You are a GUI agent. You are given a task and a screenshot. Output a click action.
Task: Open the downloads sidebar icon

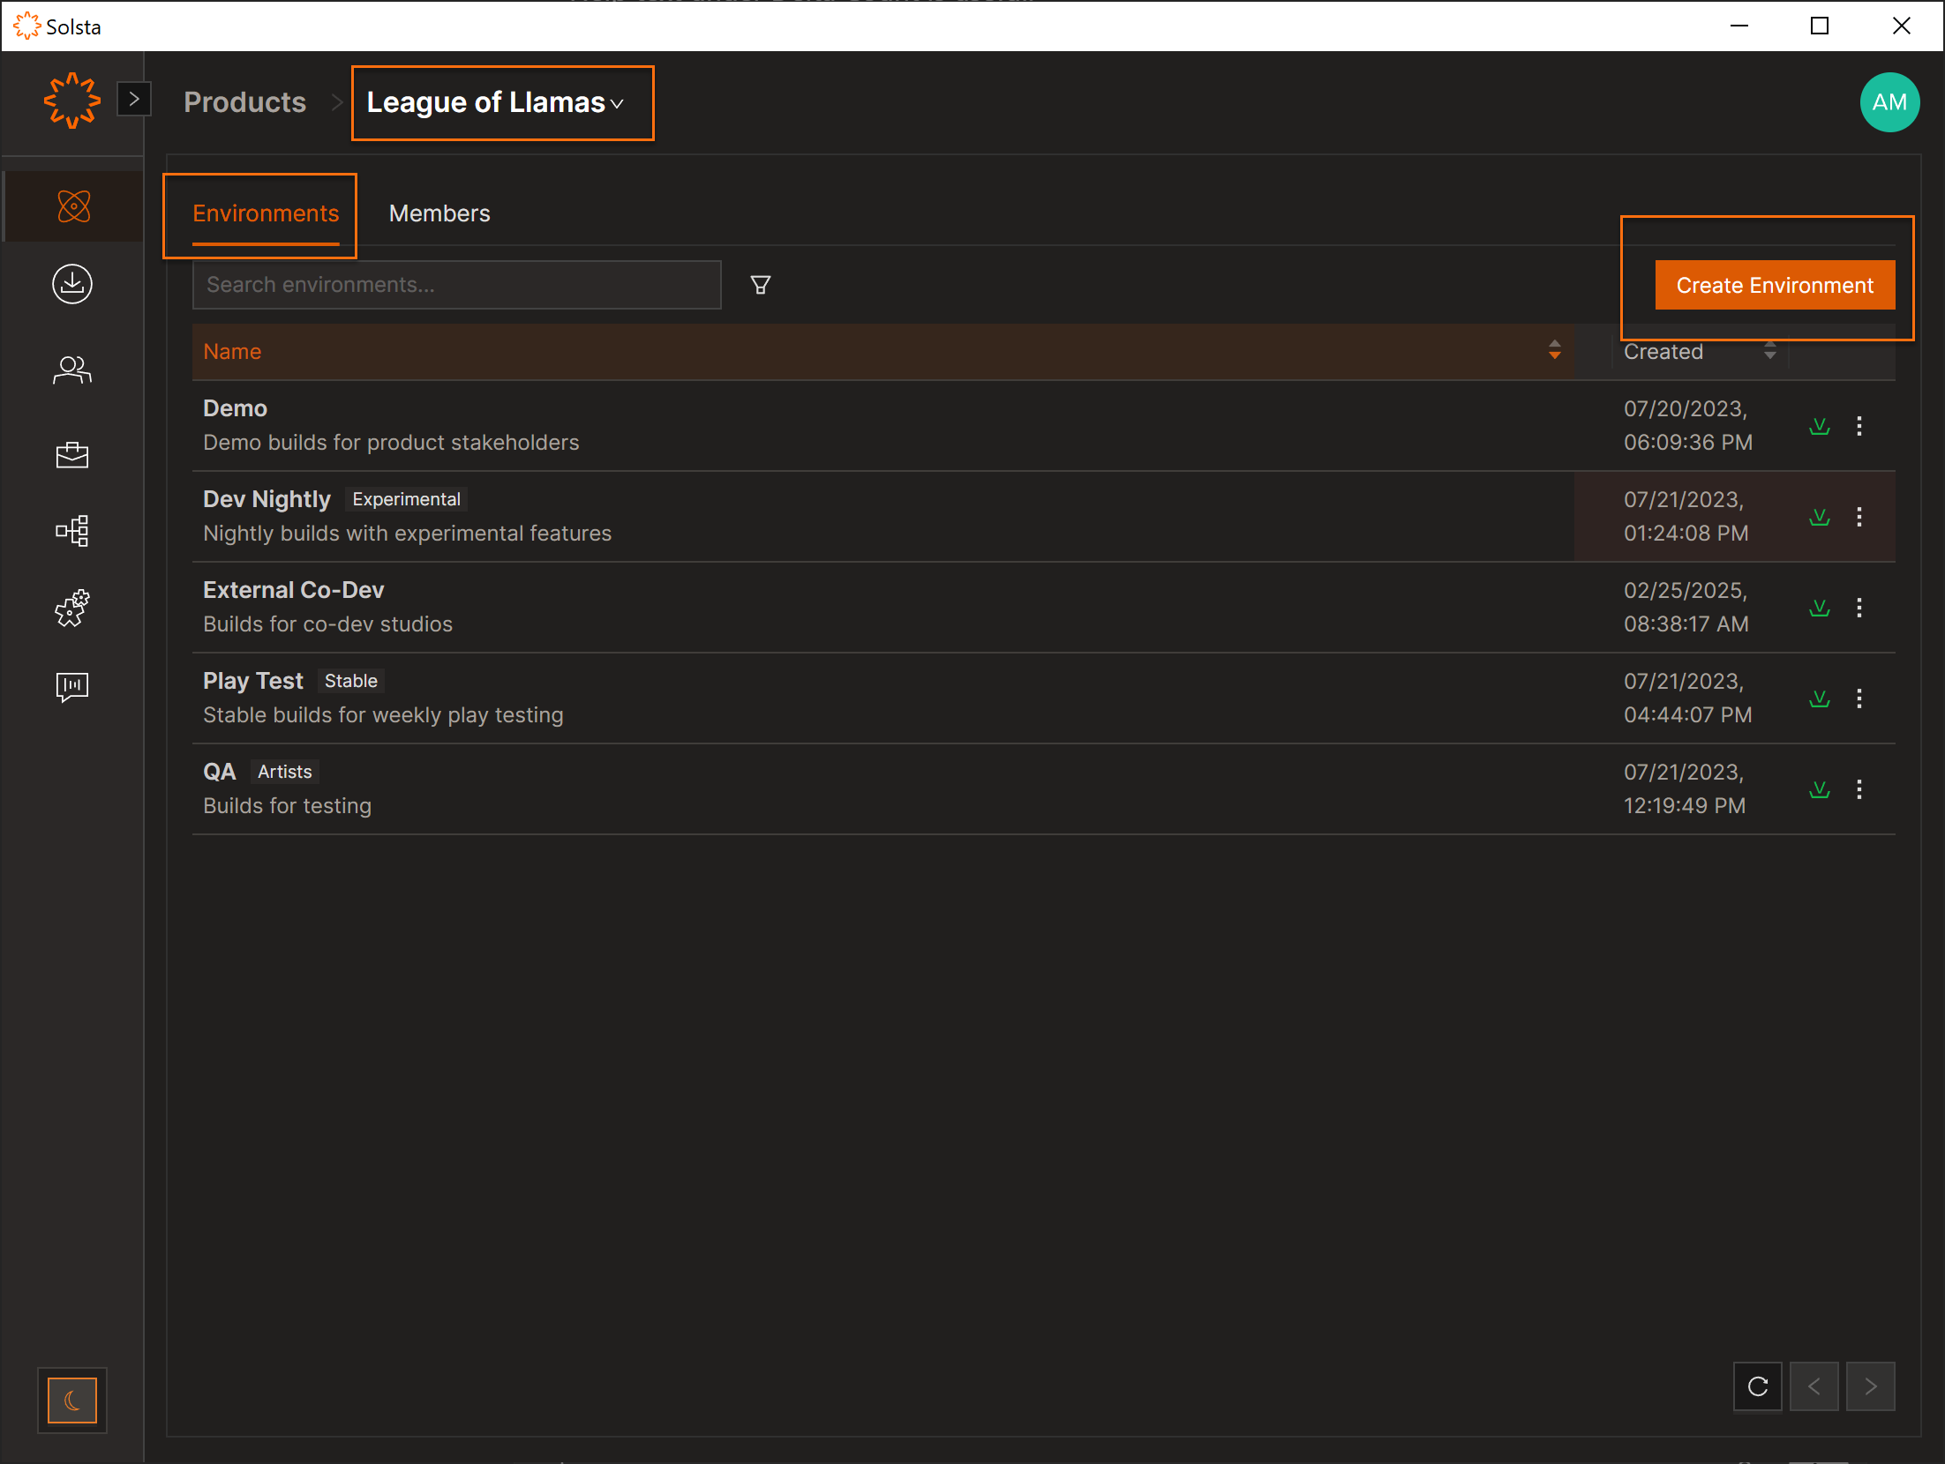tap(72, 284)
